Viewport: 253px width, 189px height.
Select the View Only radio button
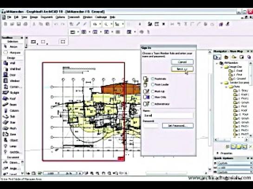pos(153,97)
